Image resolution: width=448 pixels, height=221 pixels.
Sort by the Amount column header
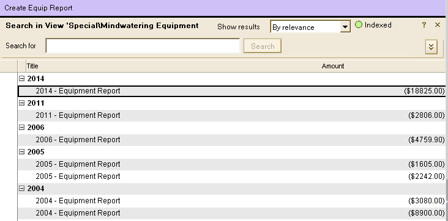332,66
